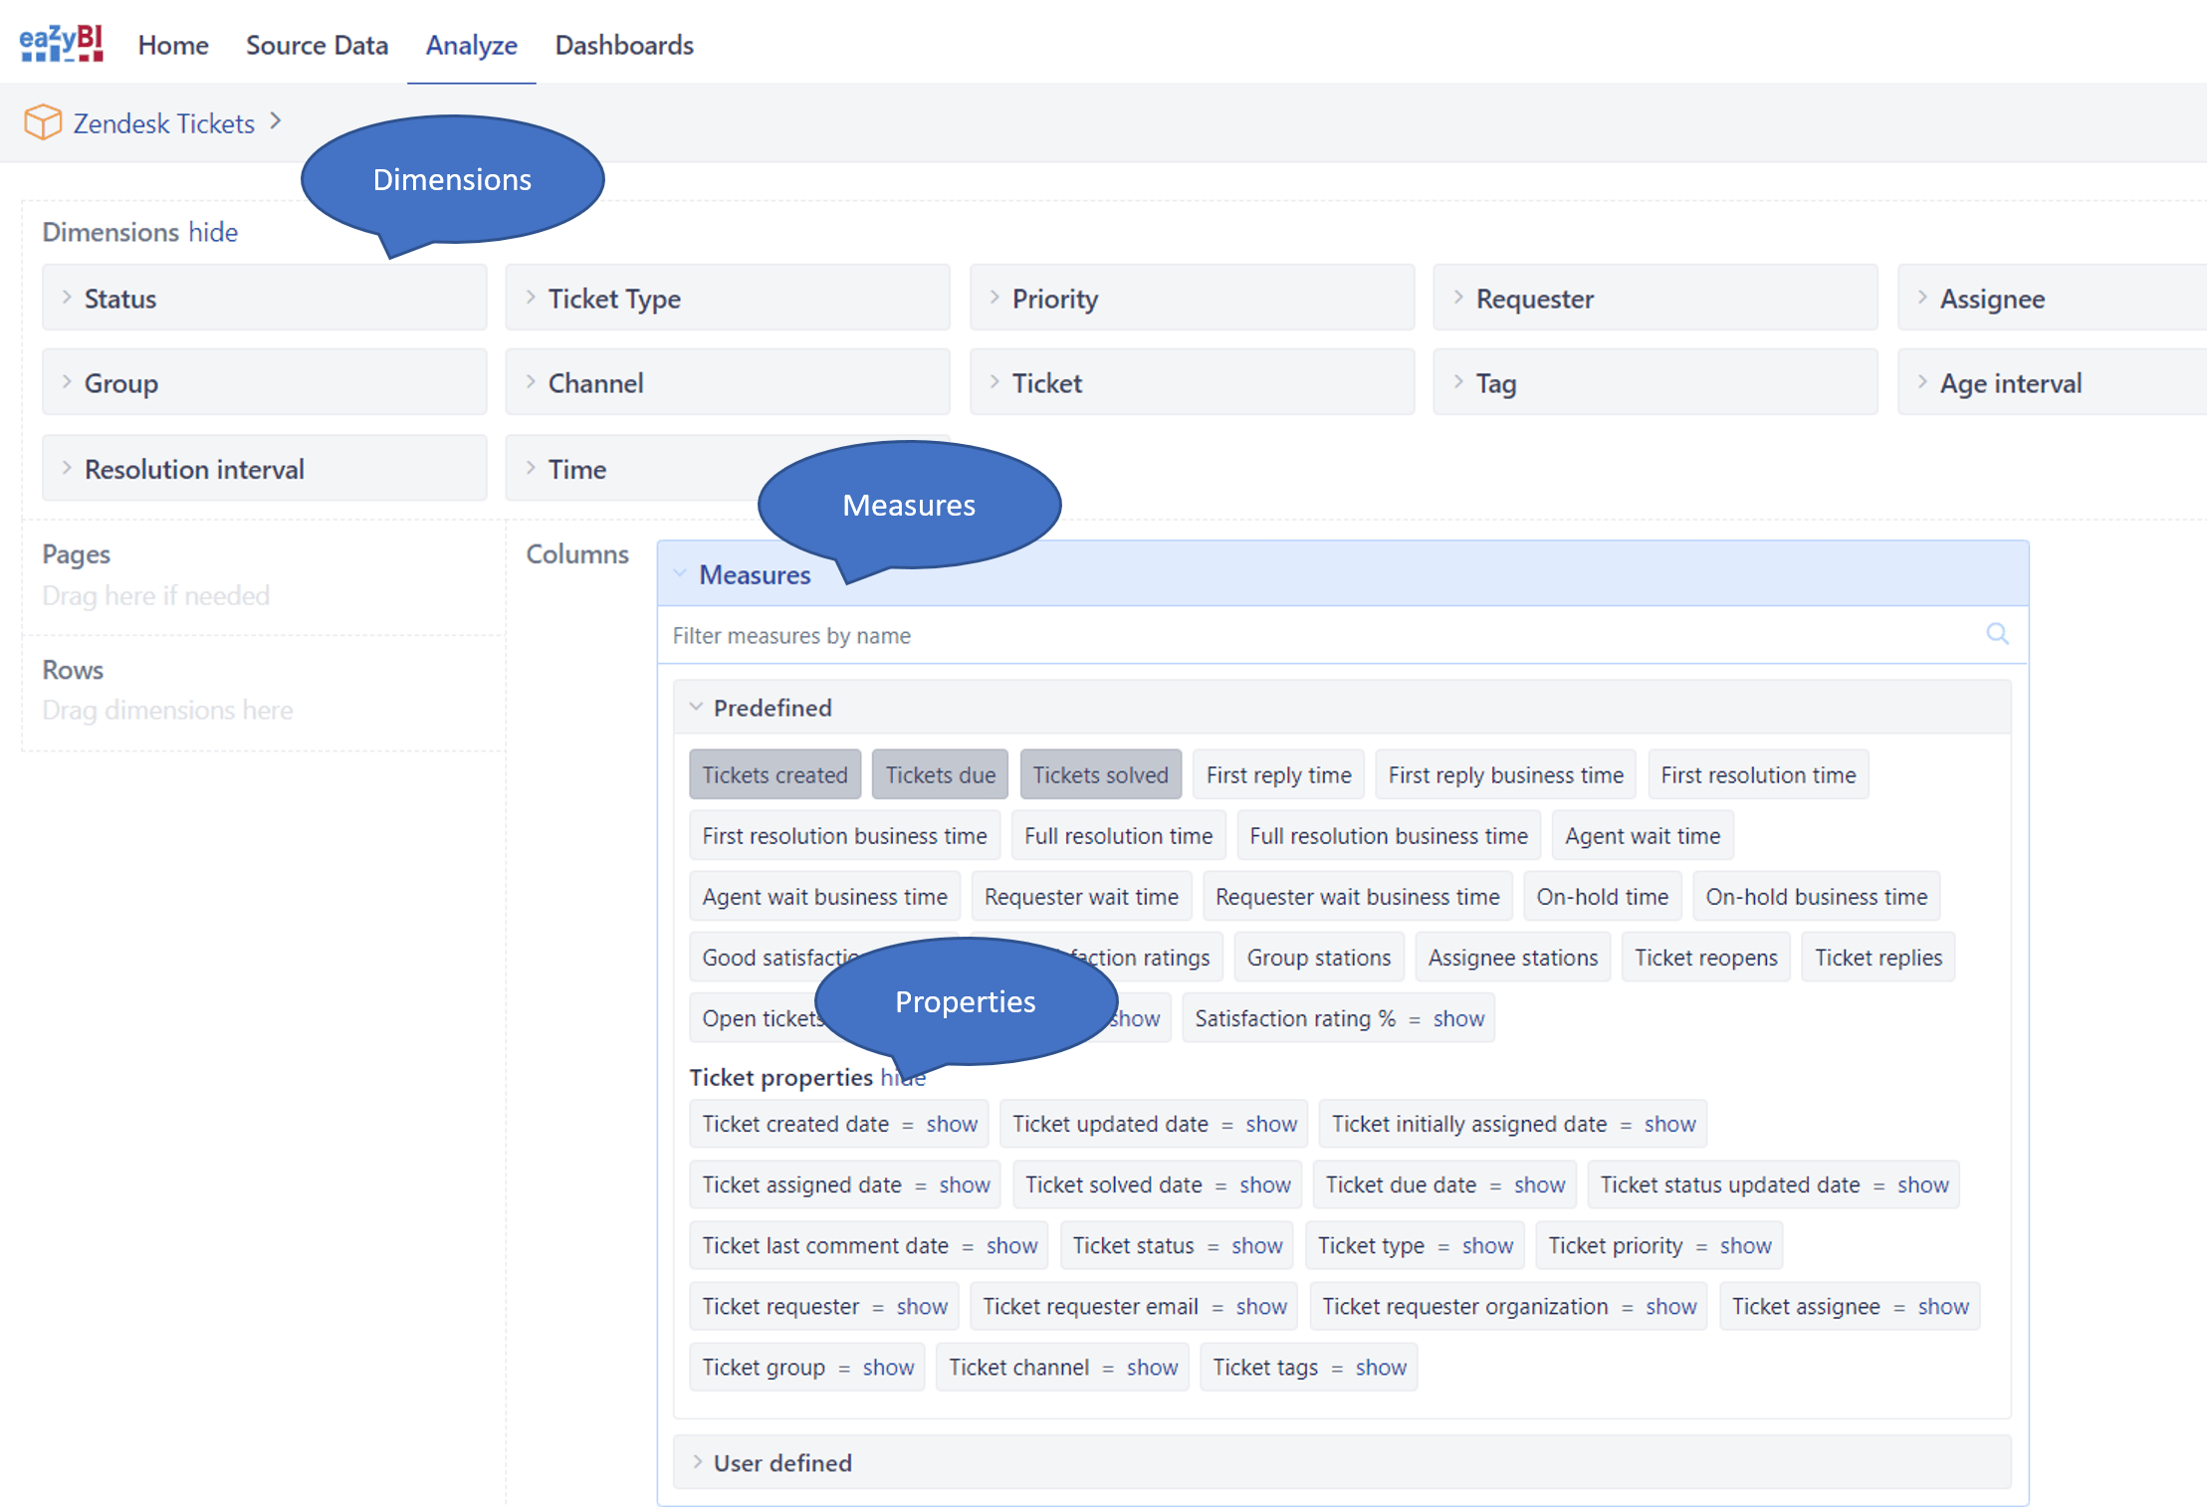Open the Dashboards tab
This screenshot has width=2207, height=1507.
(x=623, y=45)
